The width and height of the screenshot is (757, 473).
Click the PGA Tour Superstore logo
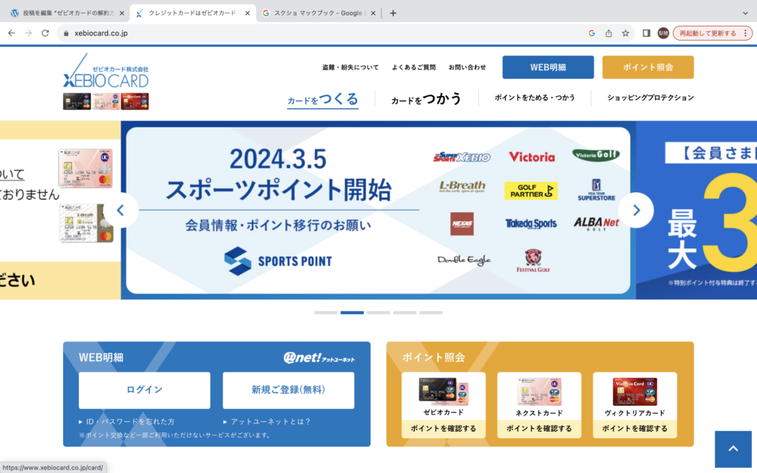point(597,190)
